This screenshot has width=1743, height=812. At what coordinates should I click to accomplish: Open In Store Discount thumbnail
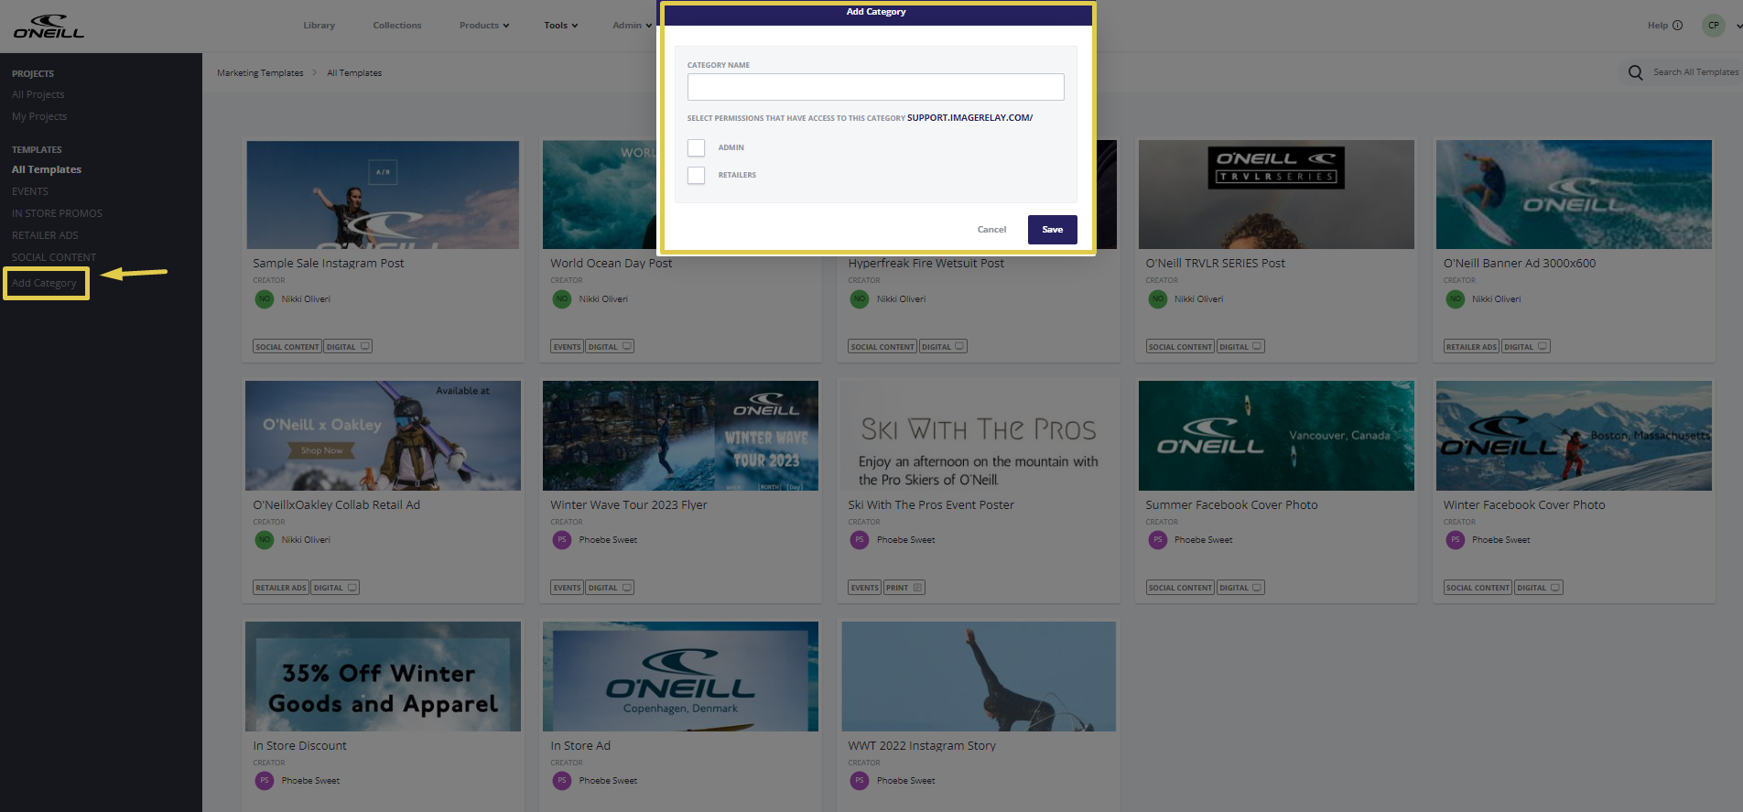point(383,677)
